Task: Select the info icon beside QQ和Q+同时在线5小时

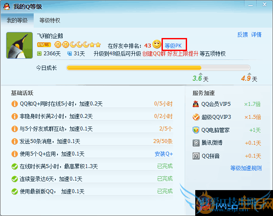Action: coord(15,104)
